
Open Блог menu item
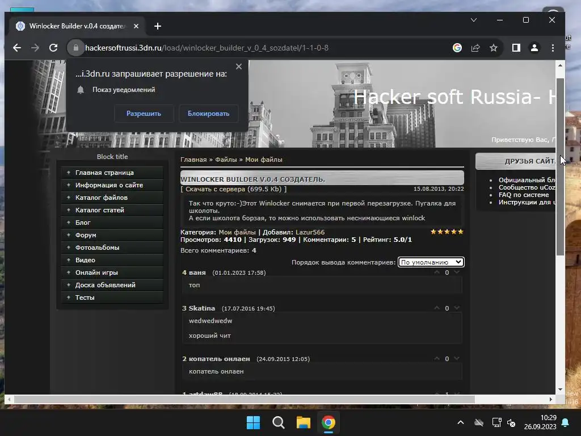[x=112, y=223]
